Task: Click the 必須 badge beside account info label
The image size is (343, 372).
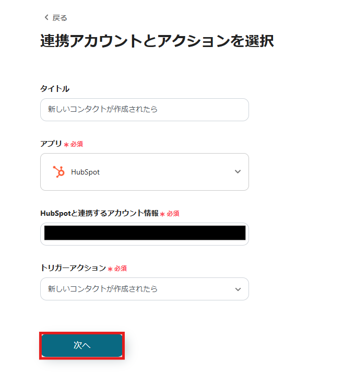Action: point(173,214)
